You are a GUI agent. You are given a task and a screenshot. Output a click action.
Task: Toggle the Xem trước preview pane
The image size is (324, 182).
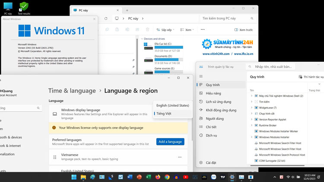click(244, 30)
